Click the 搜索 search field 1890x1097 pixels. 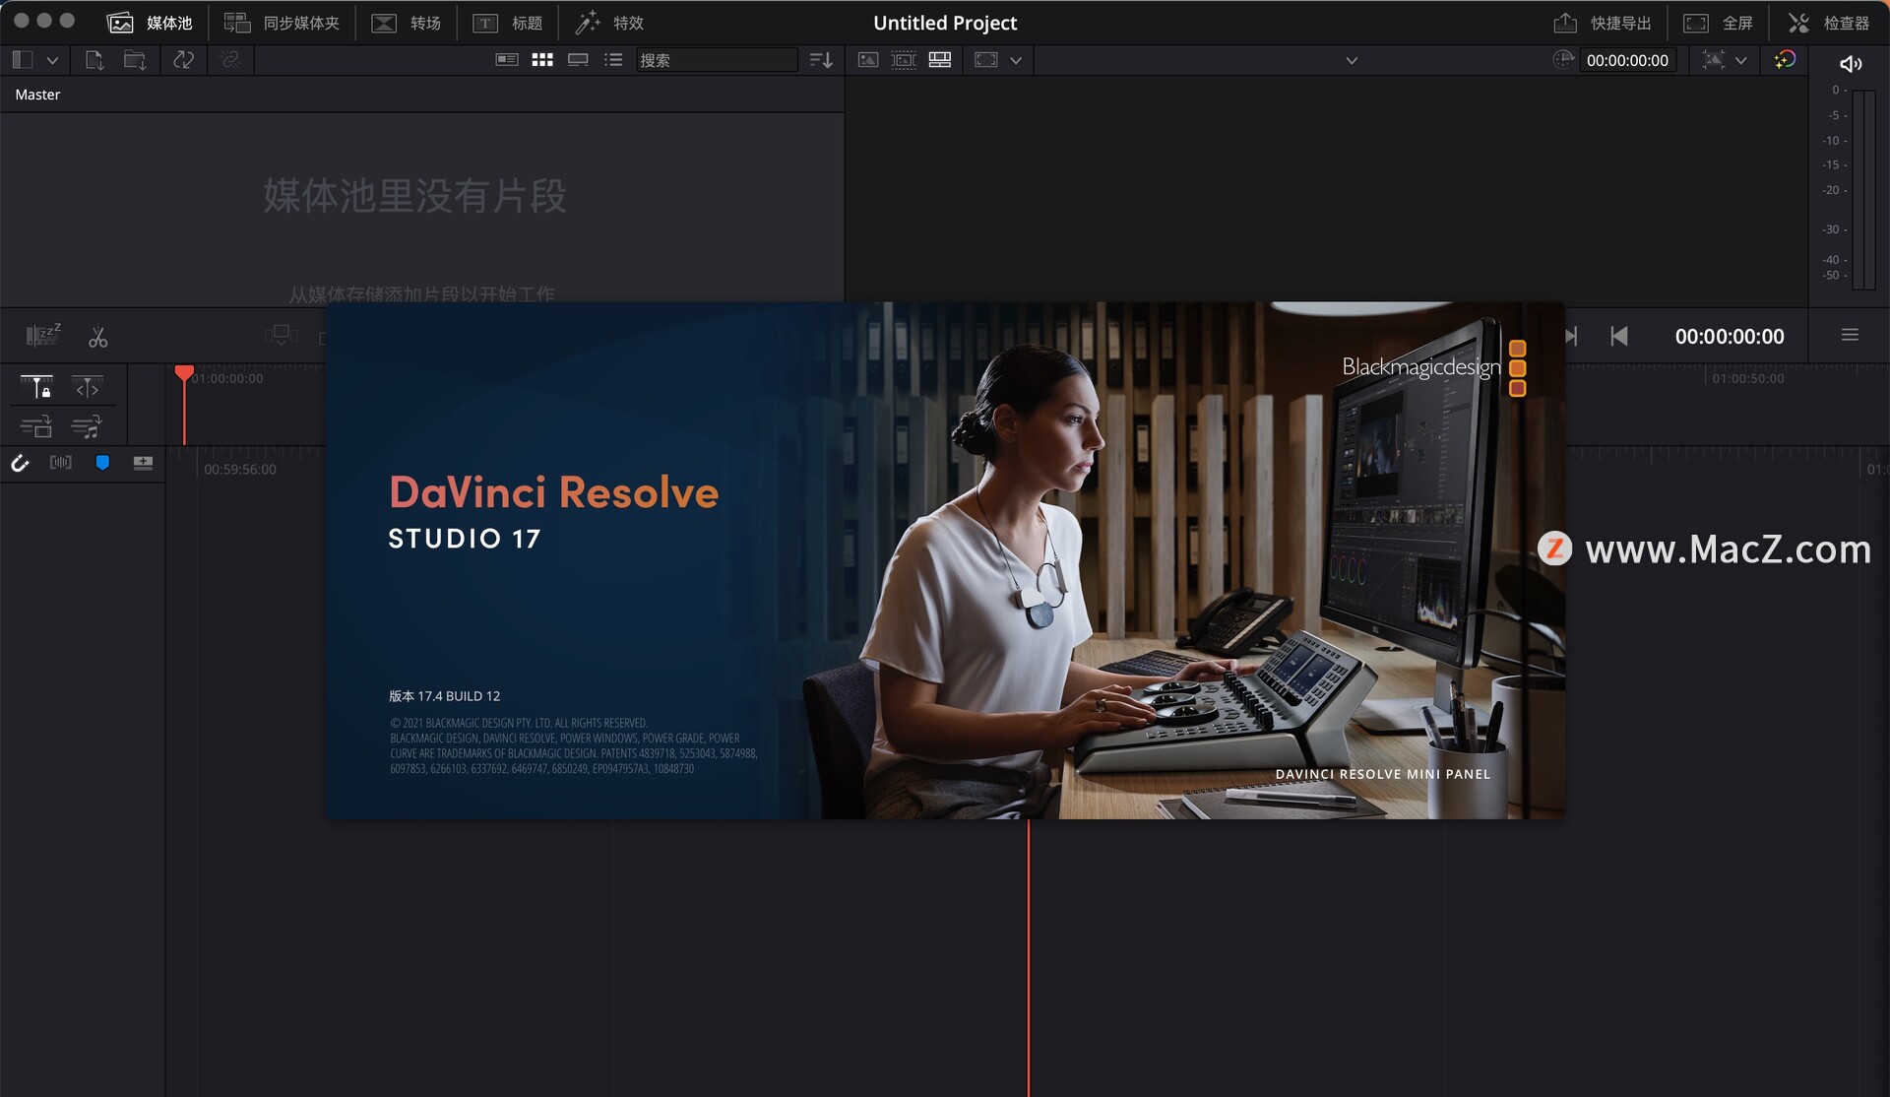coord(717,60)
